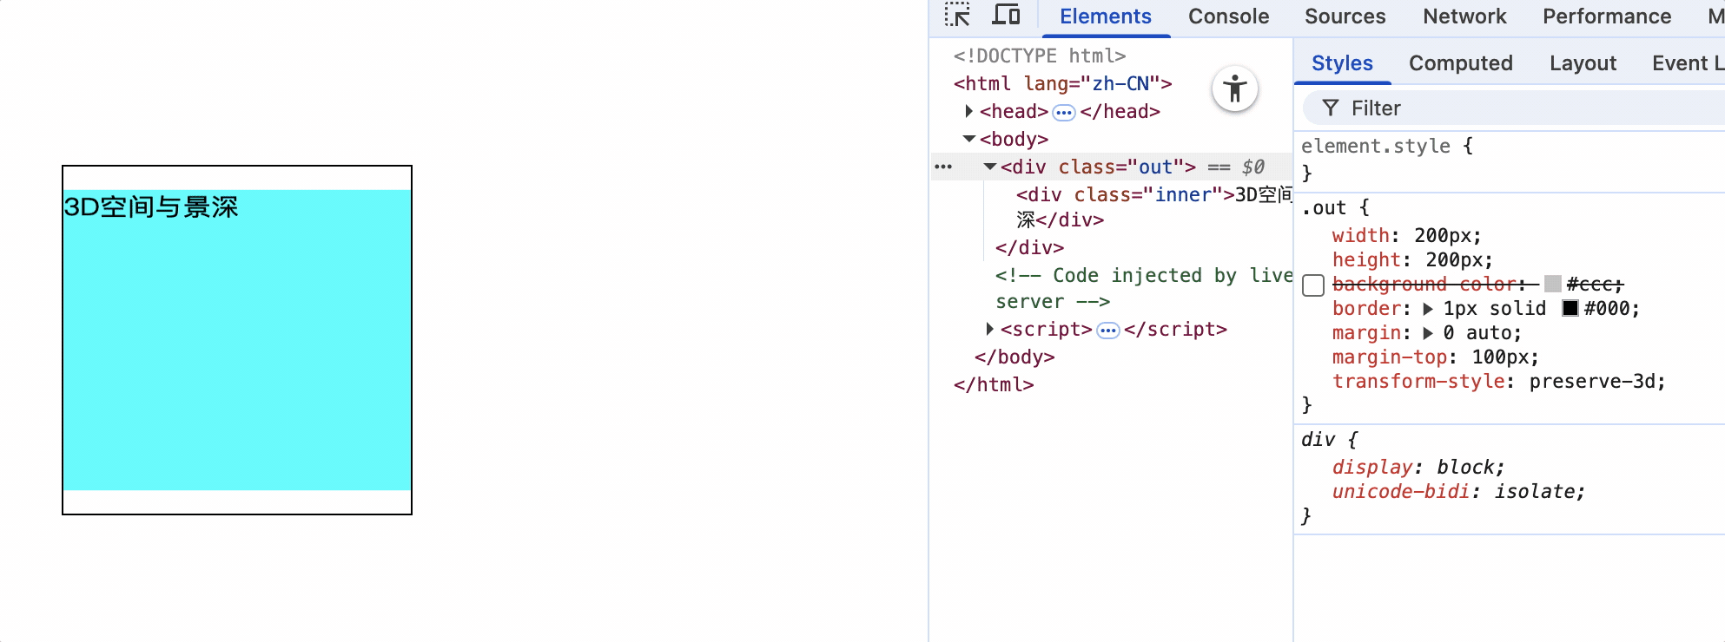The width and height of the screenshot is (1725, 642).
Task: Open the Network tab
Action: 1464,16
